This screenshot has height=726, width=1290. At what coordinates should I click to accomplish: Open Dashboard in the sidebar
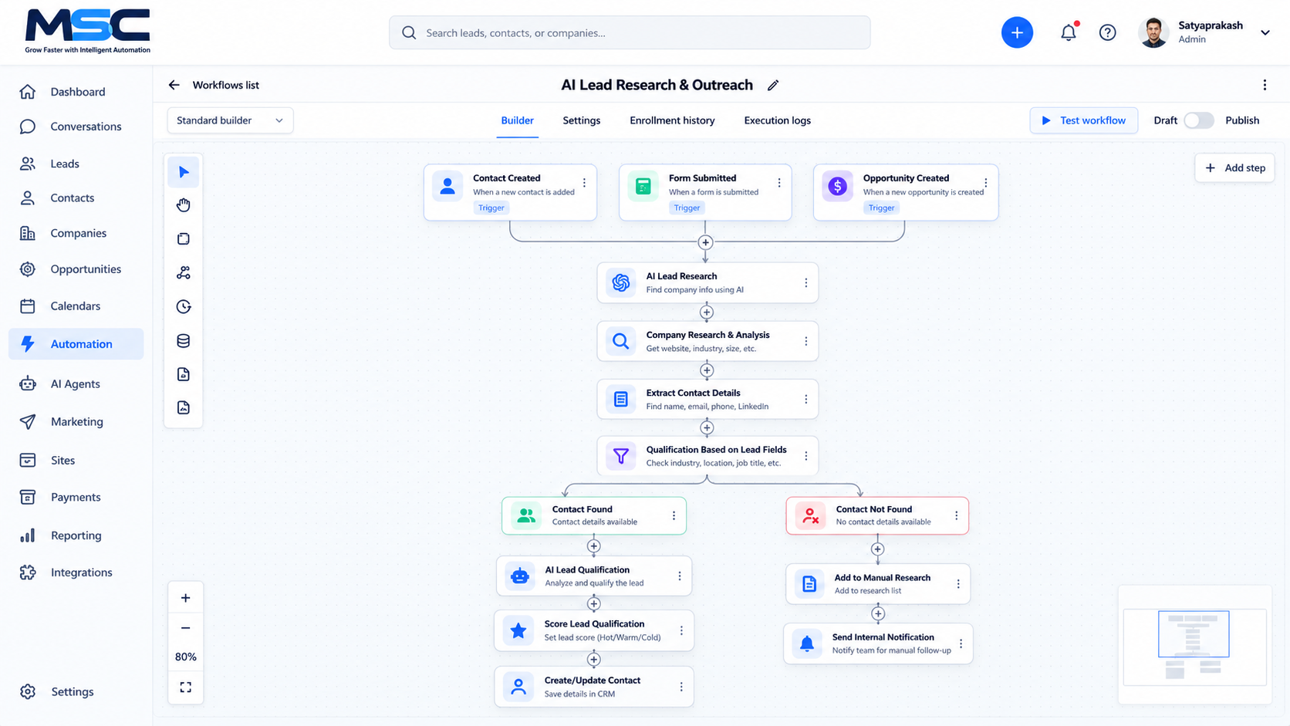76,92
